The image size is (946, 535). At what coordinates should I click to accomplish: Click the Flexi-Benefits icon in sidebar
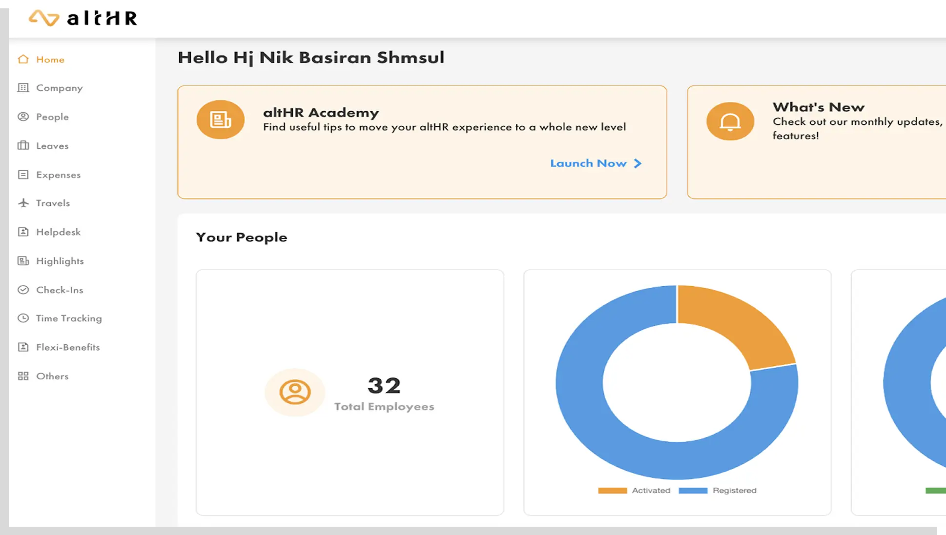(23, 347)
